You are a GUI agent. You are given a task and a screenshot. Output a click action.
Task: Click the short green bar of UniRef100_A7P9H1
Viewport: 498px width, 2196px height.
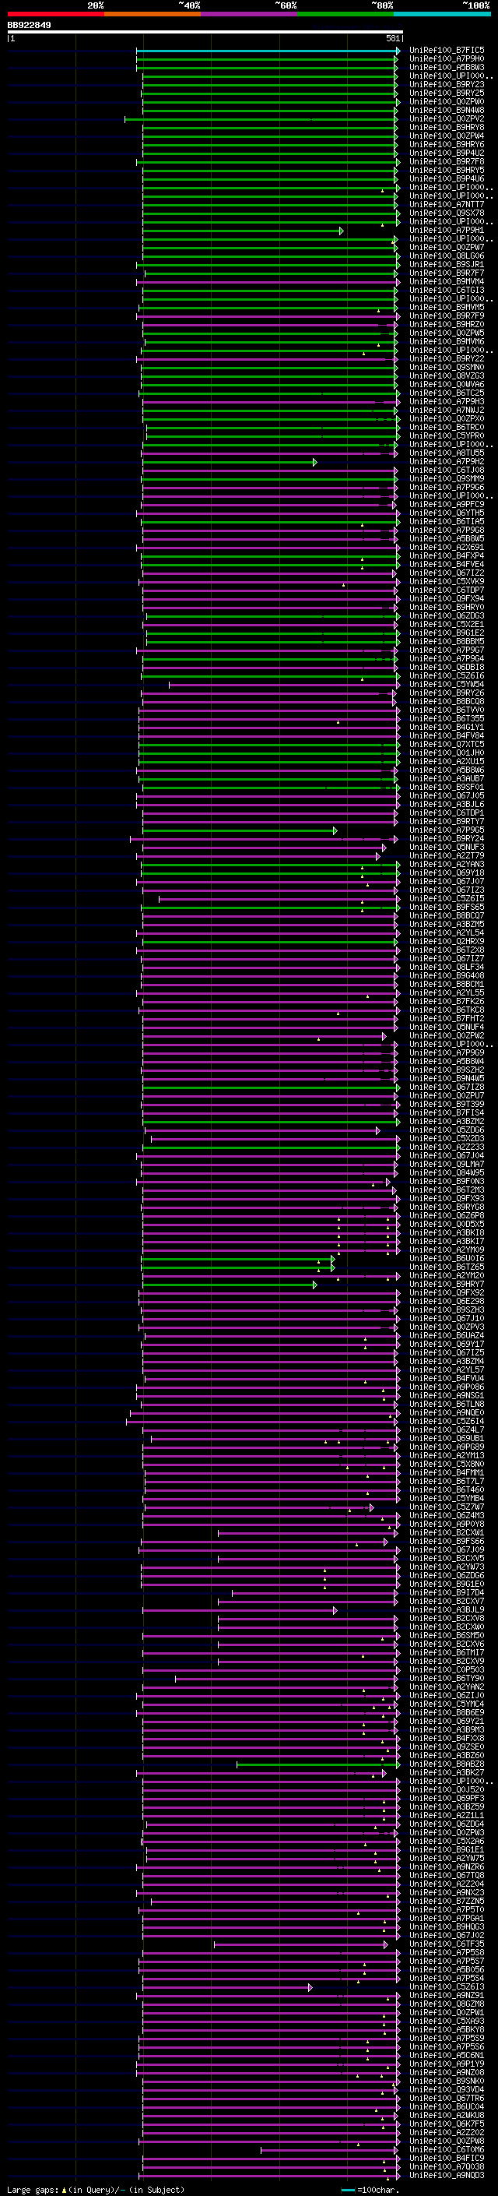pyautogui.click(x=243, y=231)
